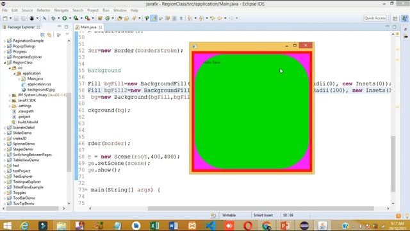Open PowerPoint from the taskbar
The height and width of the screenshot is (231, 410).
pyautogui.click(x=285, y=225)
